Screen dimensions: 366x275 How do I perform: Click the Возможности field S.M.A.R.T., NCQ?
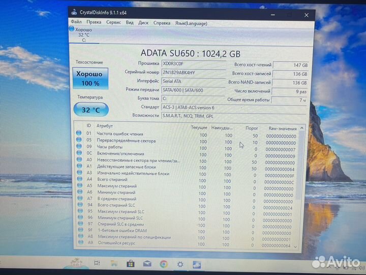tap(234, 116)
